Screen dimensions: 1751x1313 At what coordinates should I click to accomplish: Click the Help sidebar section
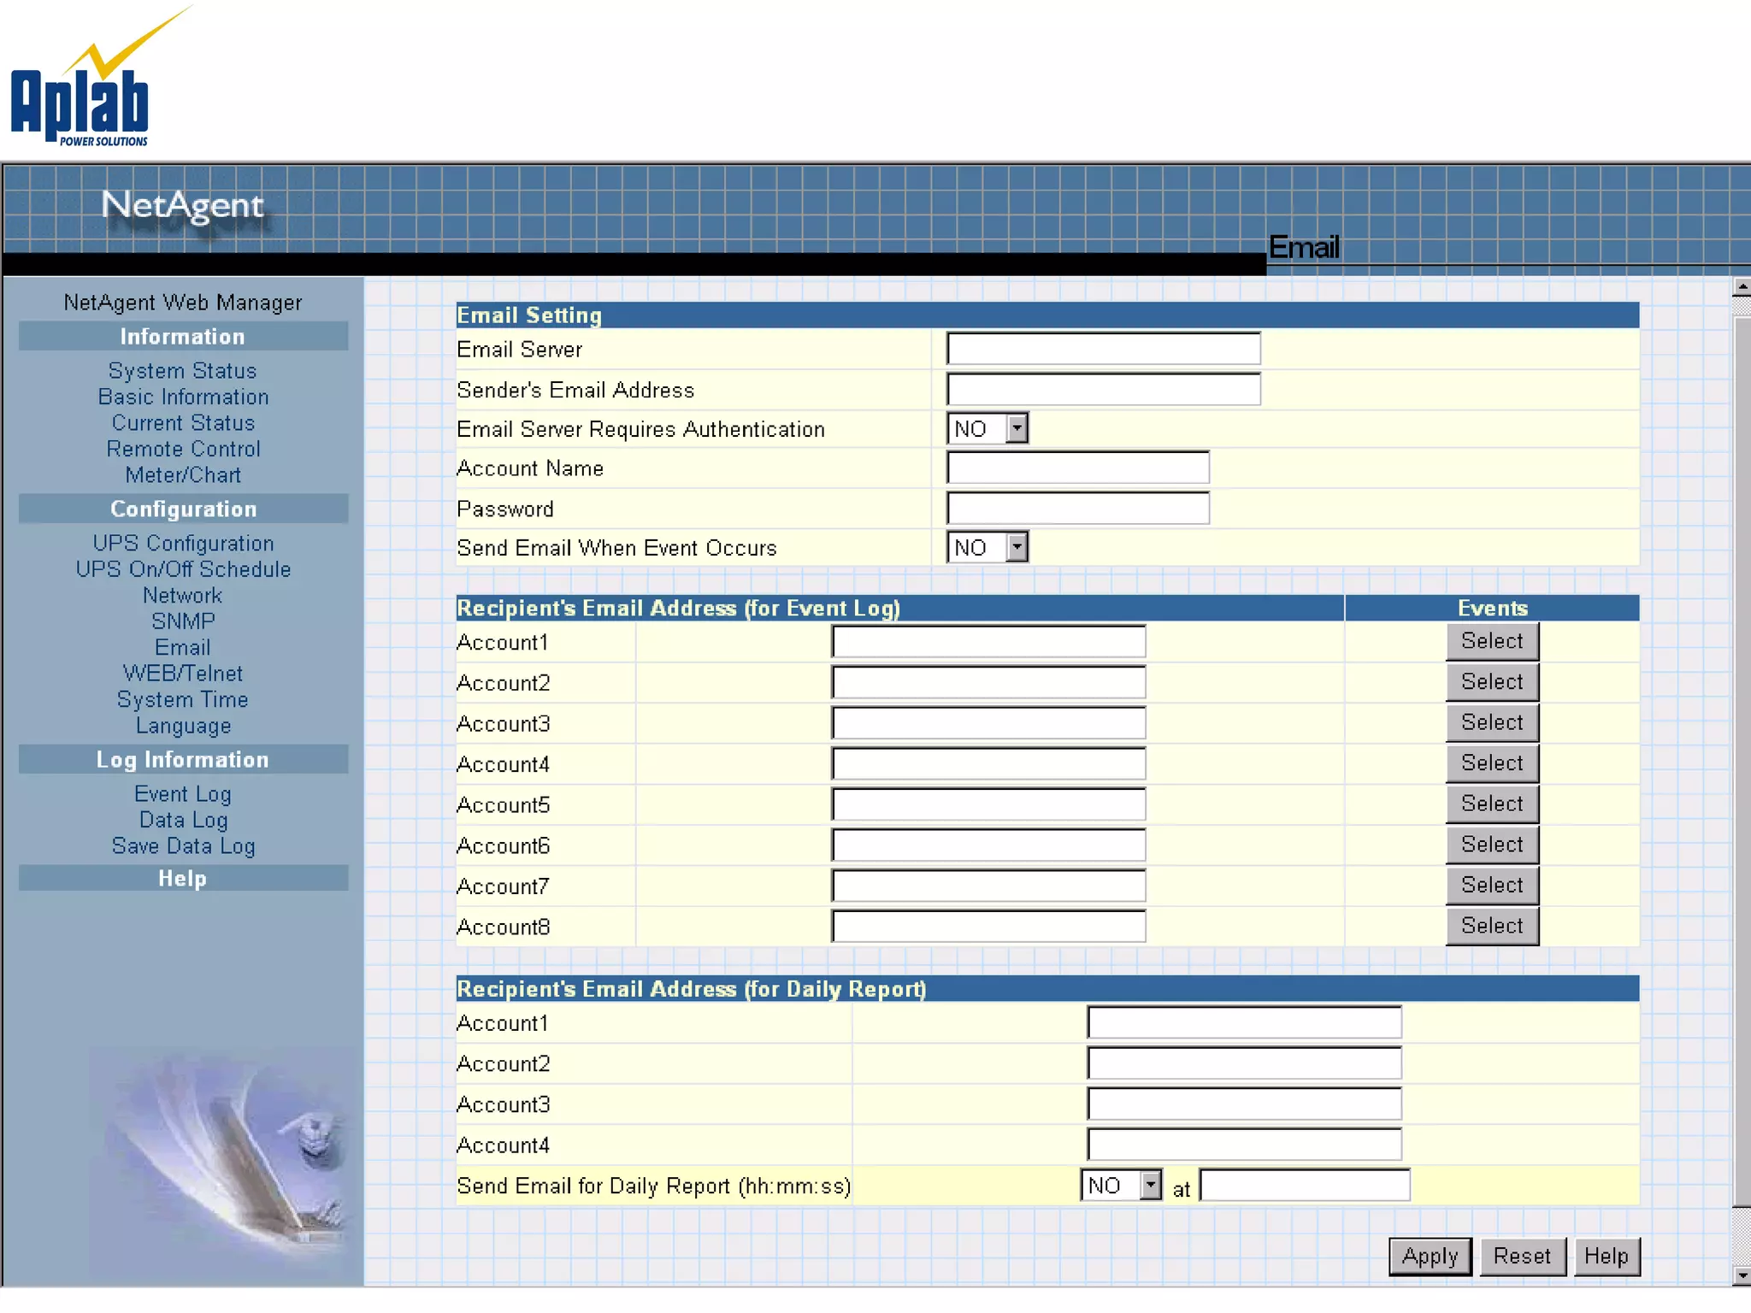[183, 879]
